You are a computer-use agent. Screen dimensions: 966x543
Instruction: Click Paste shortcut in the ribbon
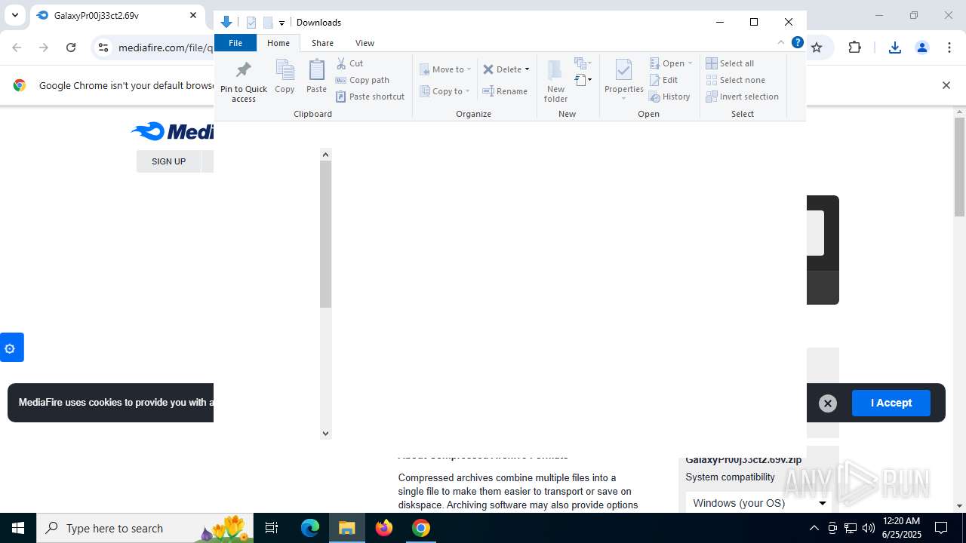[371, 97]
